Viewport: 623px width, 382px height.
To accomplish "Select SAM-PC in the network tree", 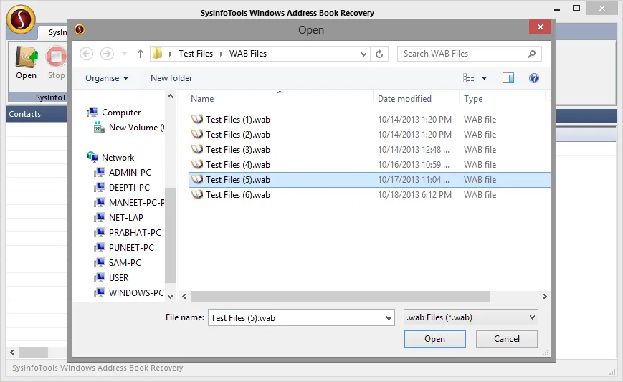I will click(125, 263).
